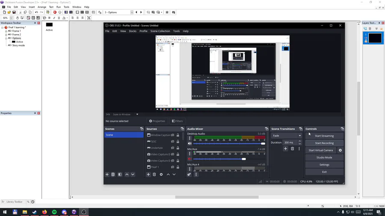Click the Open folder icon in Fusion's toolbar
This screenshot has width=385, height=216.
pyautogui.click(x=9, y=12)
